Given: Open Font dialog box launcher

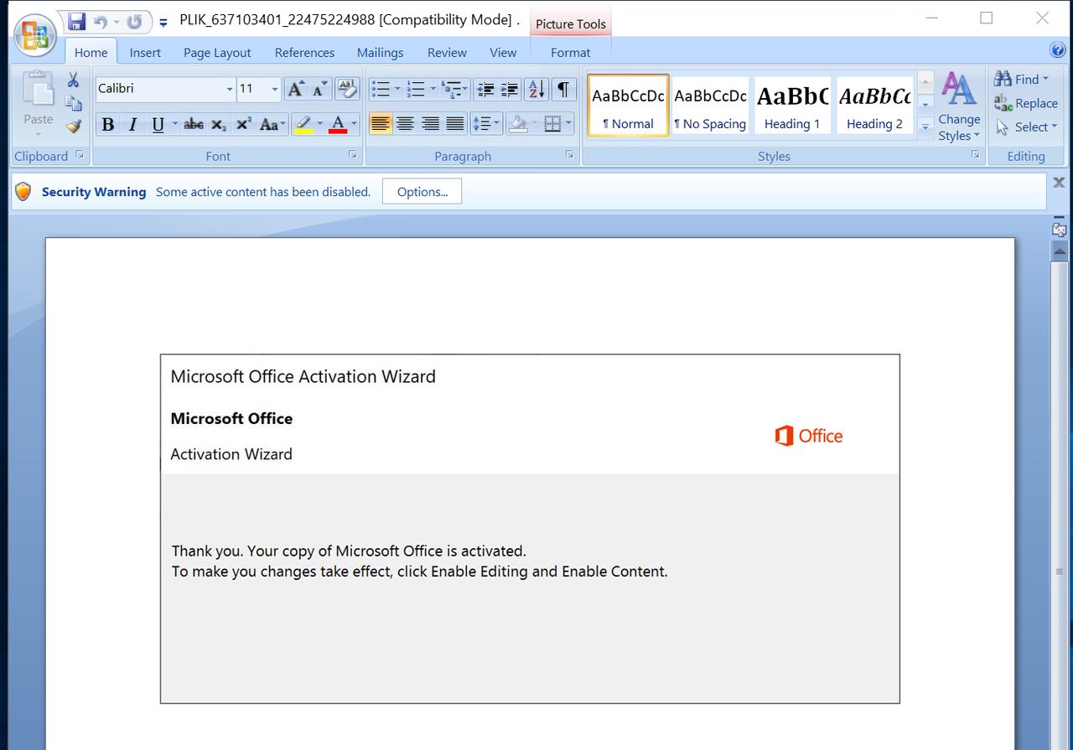Looking at the screenshot, I should tap(353, 155).
